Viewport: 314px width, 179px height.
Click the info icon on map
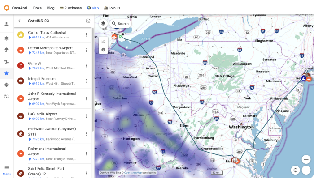click(x=103, y=50)
